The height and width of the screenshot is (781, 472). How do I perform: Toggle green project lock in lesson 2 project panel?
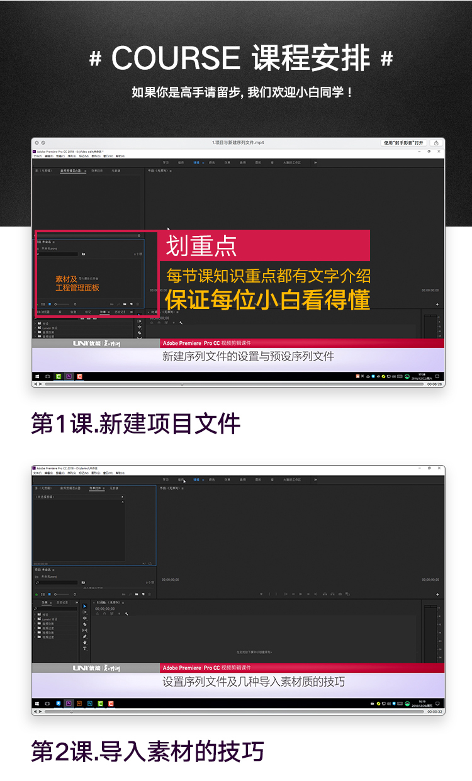click(37, 594)
